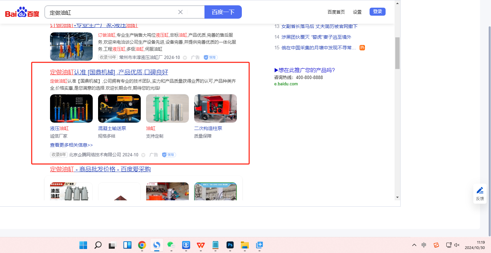The image size is (491, 253).
Task: Click the 收录8年 tag
Action: pyautogui.click(x=59, y=155)
